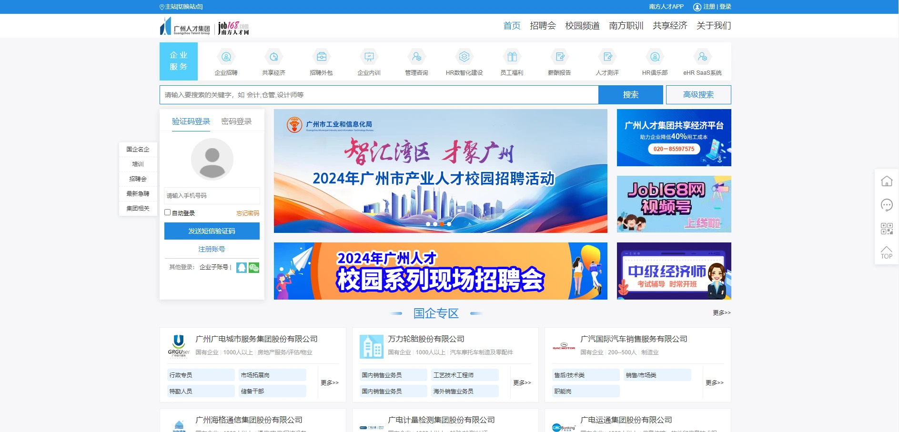Click the 广州广电城市服务集团 GRGUser logo

pos(179,346)
